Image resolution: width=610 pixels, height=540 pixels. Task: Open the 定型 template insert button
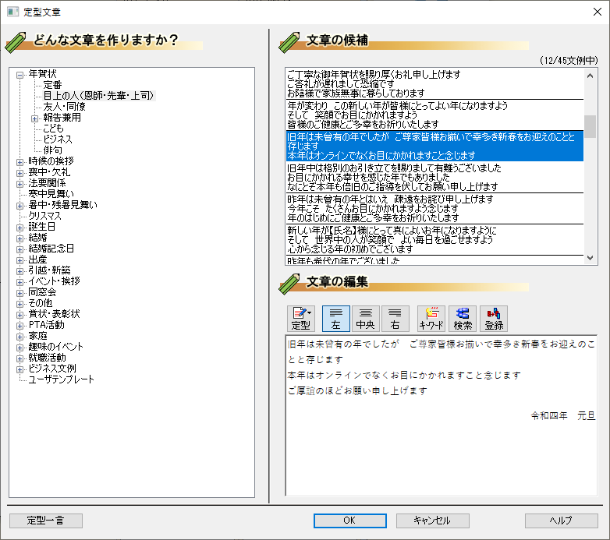click(x=301, y=319)
